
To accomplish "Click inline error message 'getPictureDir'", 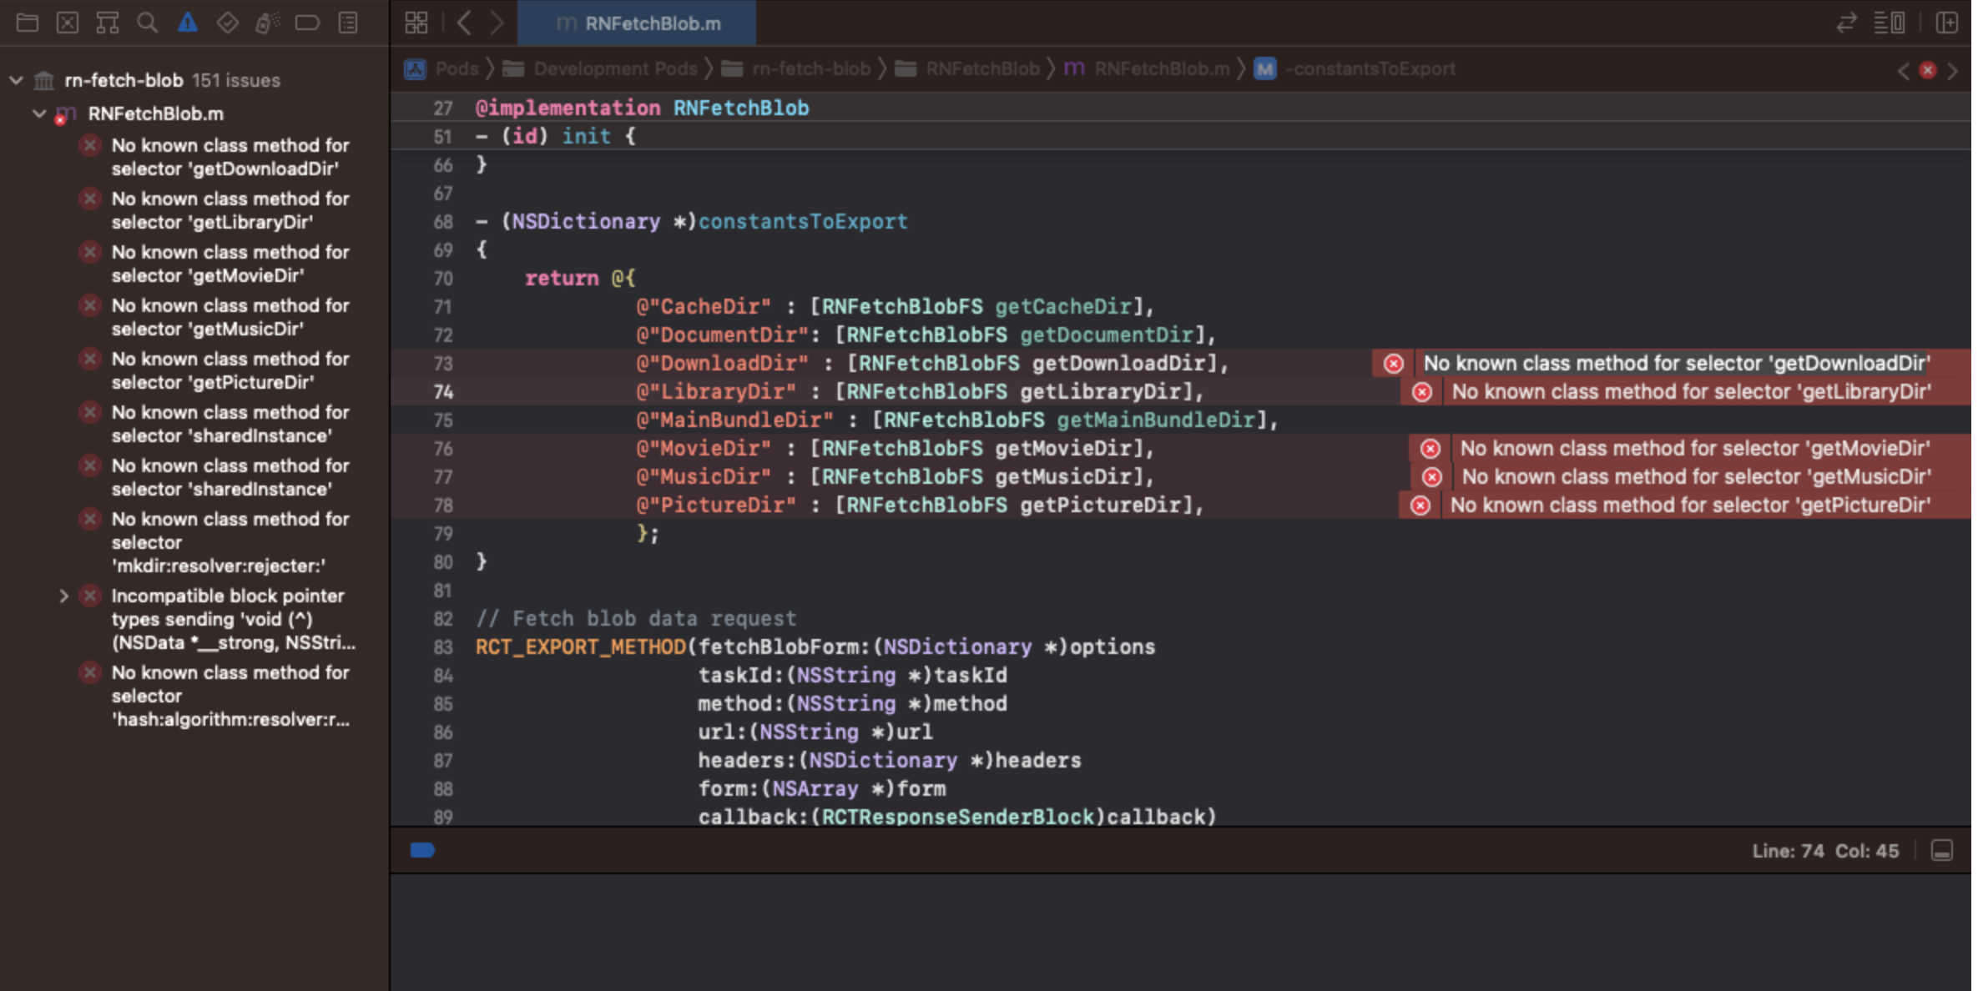I will point(1690,506).
